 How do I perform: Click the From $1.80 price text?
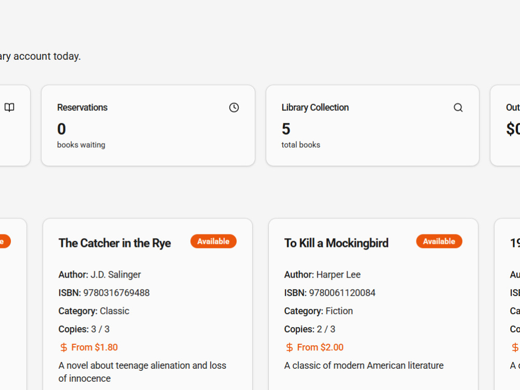coord(95,347)
